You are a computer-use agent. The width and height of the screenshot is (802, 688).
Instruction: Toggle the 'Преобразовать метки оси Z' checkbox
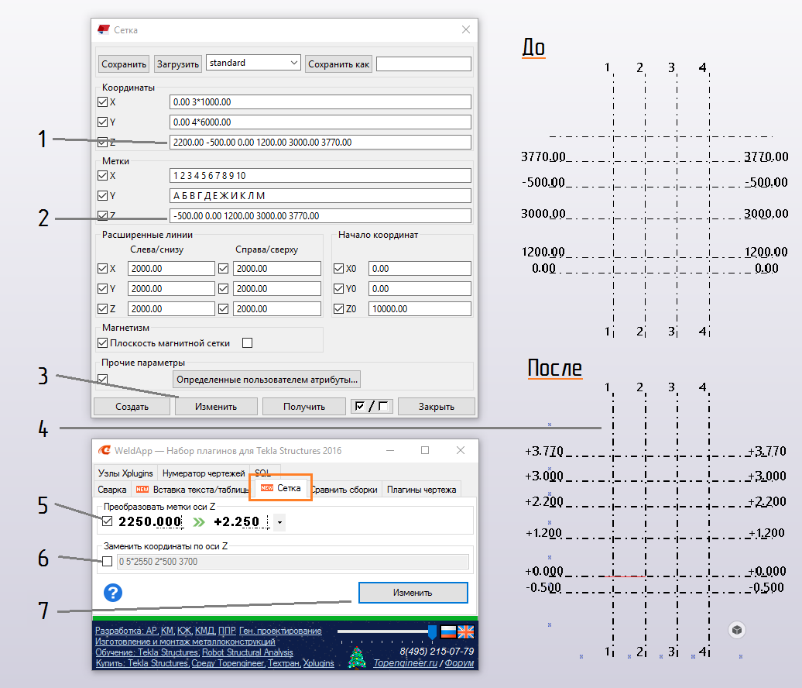(x=107, y=522)
